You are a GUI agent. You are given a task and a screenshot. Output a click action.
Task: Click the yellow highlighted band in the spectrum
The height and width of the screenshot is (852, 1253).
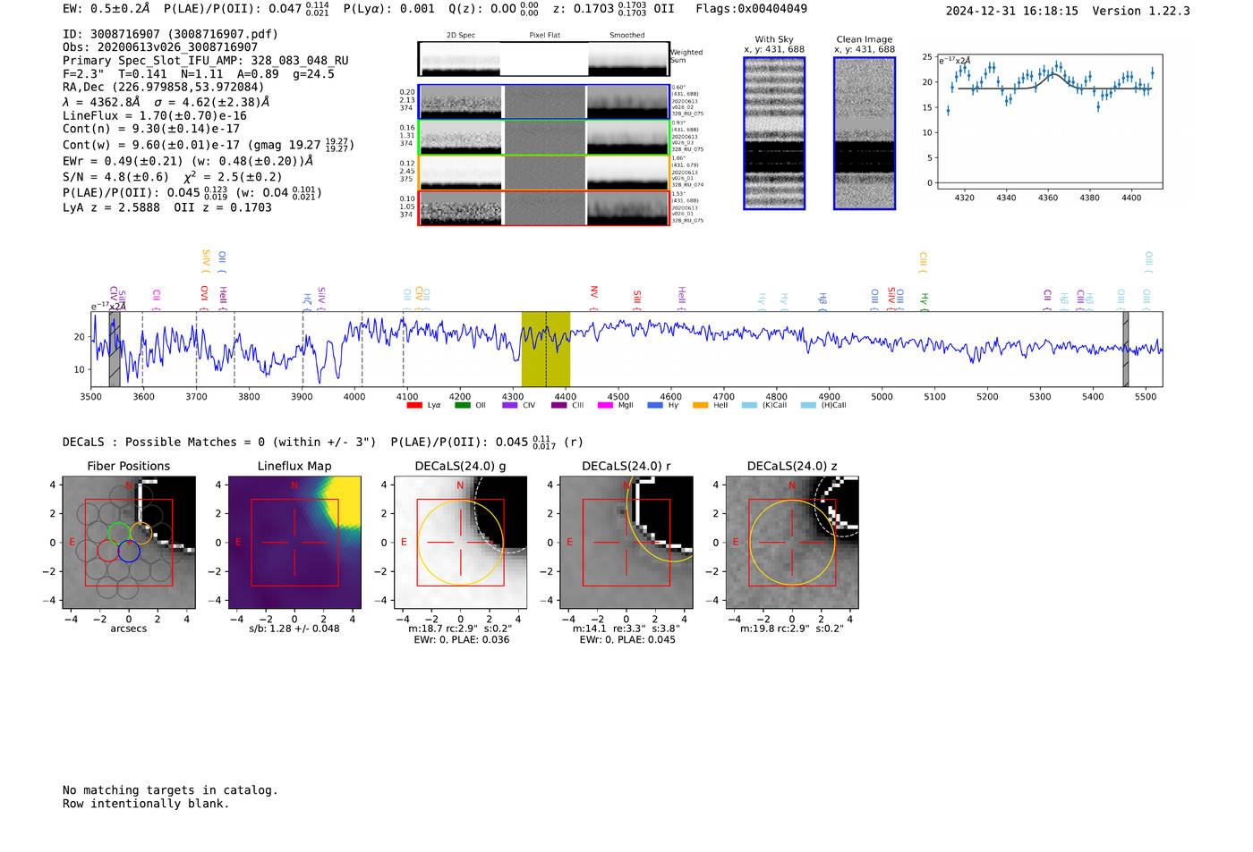tap(546, 349)
